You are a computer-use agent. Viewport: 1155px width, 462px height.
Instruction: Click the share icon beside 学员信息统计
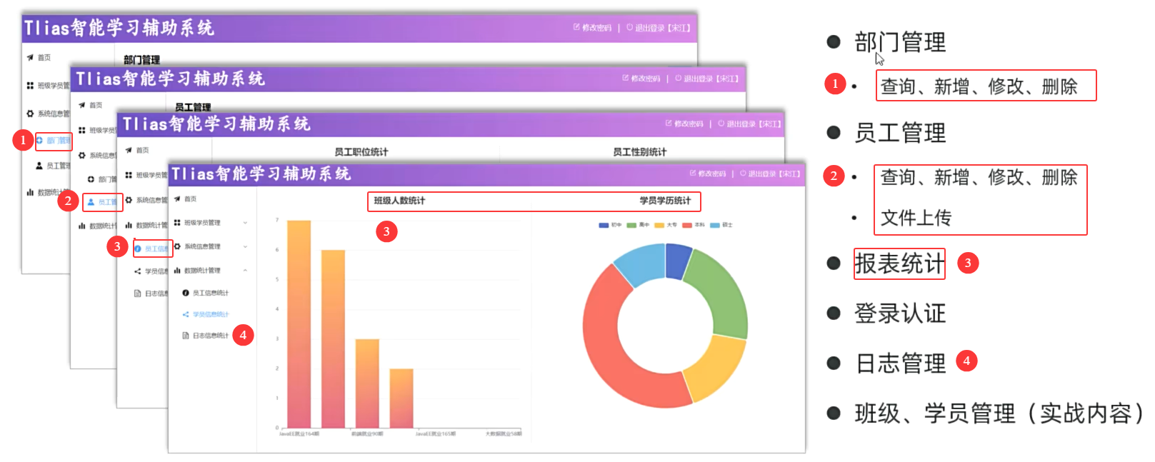click(186, 314)
